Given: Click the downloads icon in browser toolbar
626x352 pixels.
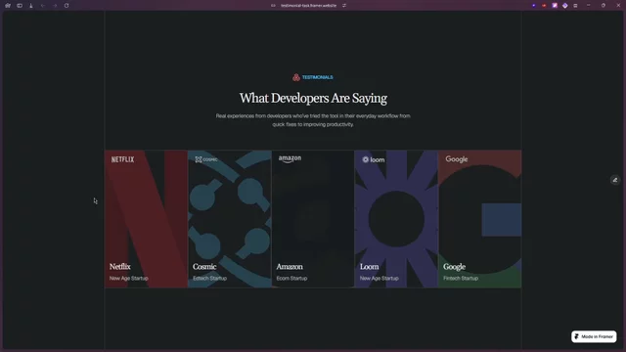Looking at the screenshot, I should 31,6.
